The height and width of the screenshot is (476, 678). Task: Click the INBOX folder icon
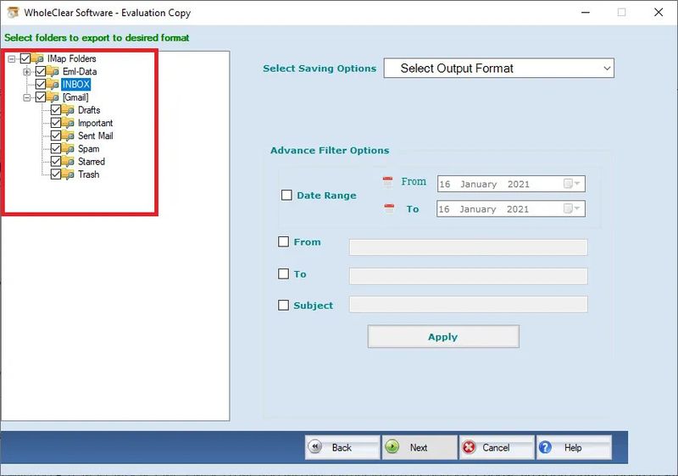(x=53, y=84)
